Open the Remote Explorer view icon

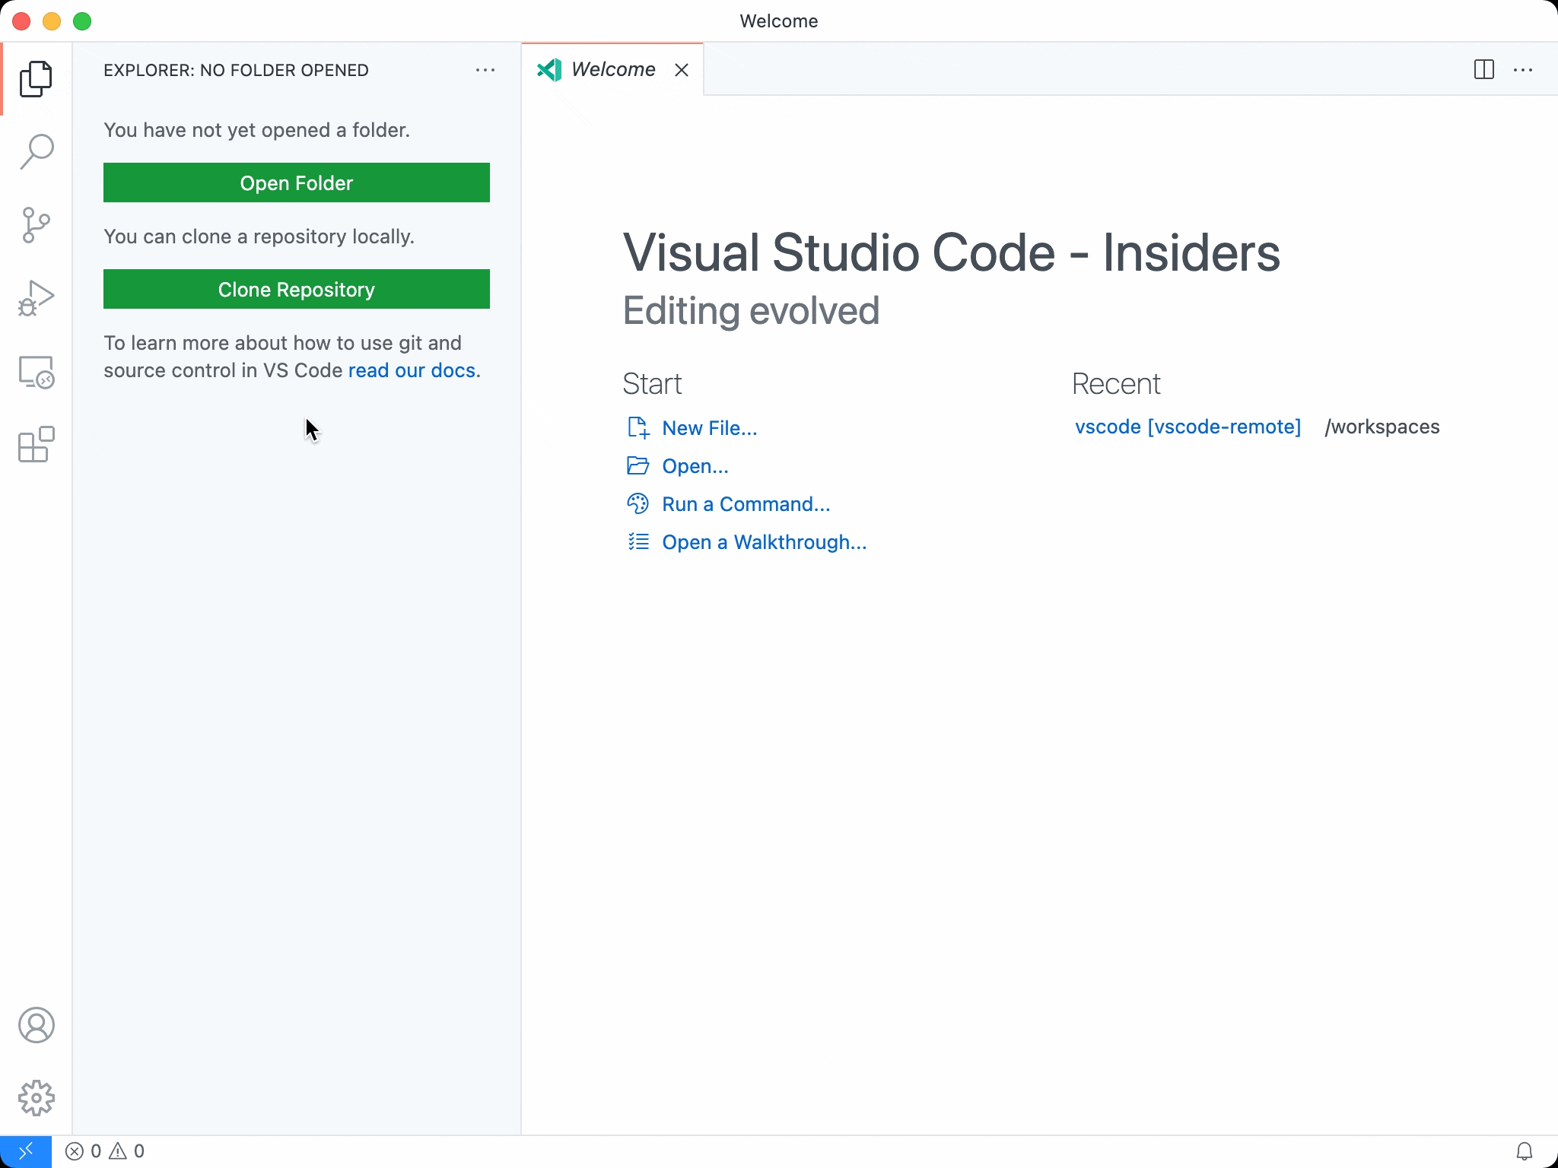(36, 372)
